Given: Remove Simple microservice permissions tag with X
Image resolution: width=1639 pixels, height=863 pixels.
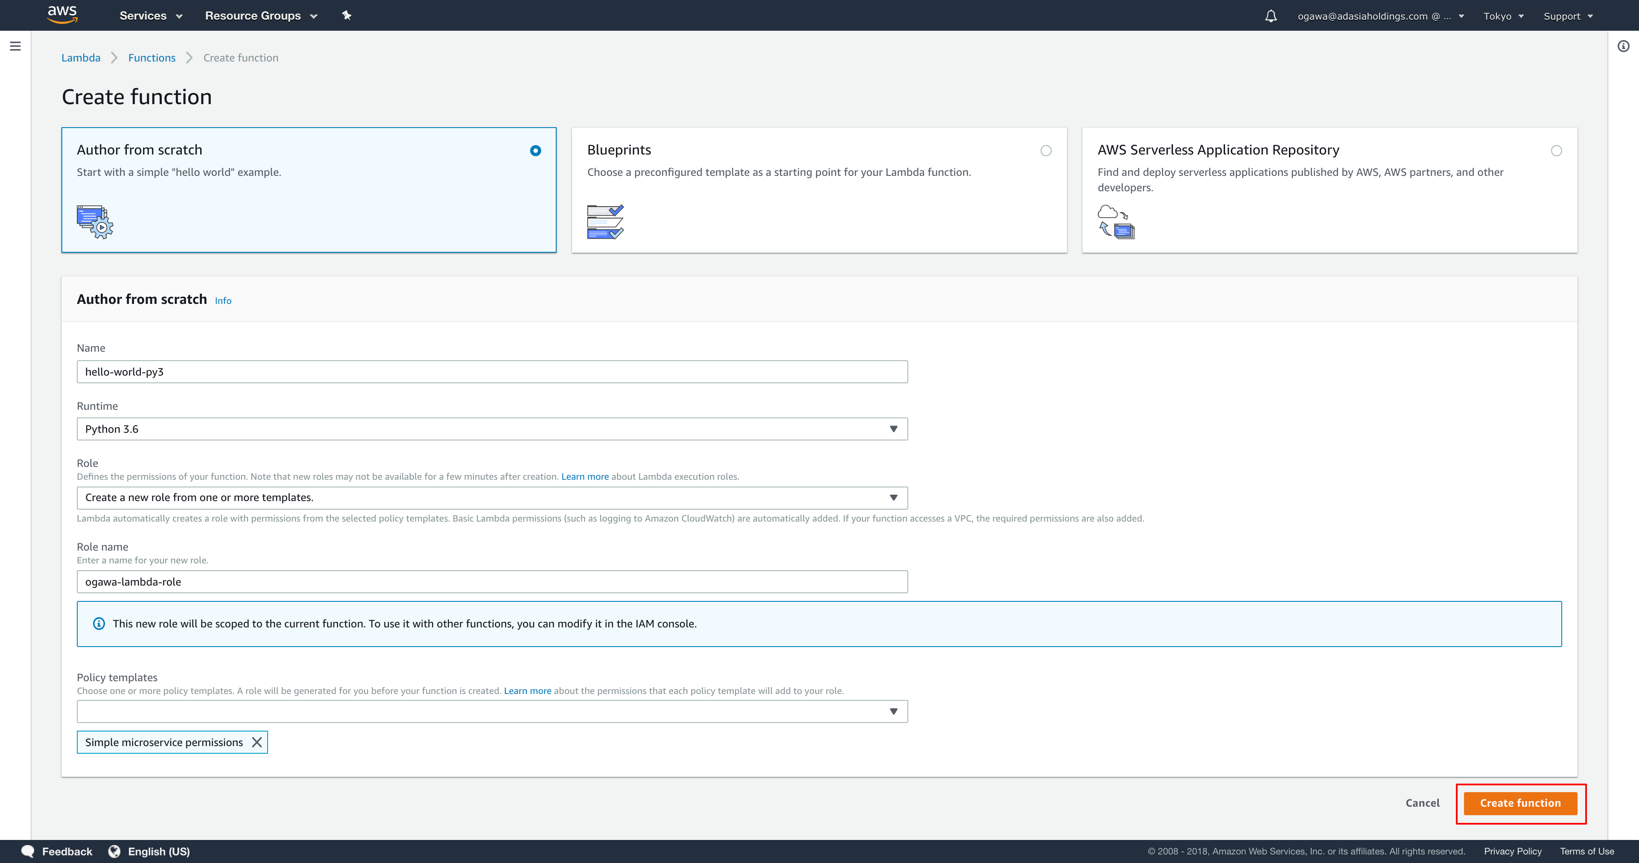Looking at the screenshot, I should pos(257,742).
